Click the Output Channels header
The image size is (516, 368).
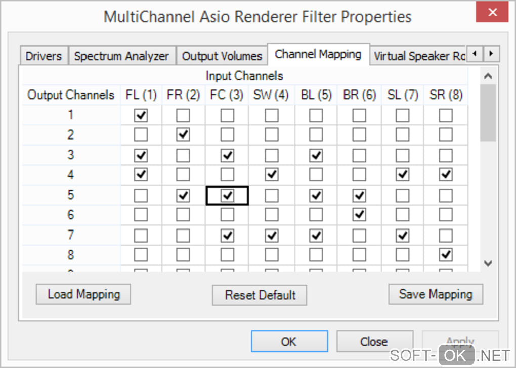point(71,95)
